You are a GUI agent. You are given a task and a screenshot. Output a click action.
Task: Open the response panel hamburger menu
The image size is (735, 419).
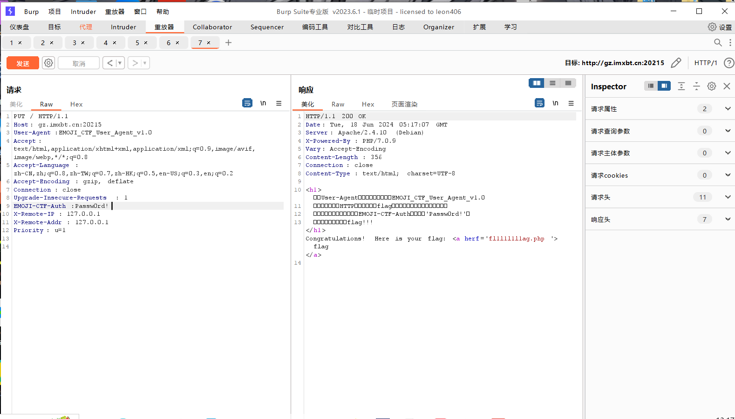point(571,103)
